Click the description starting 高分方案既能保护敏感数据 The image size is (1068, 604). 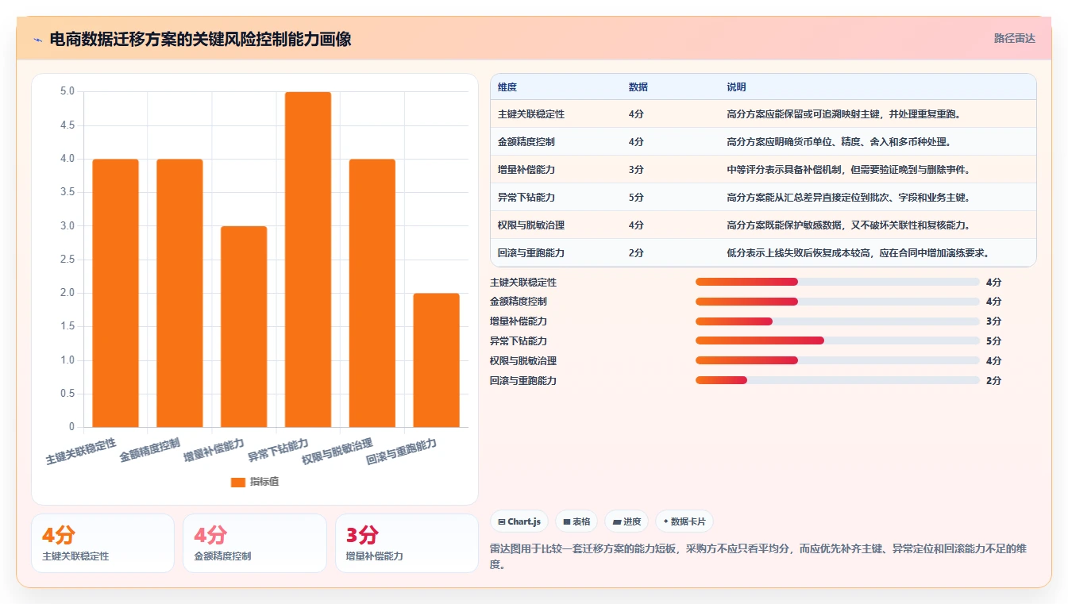848,225
